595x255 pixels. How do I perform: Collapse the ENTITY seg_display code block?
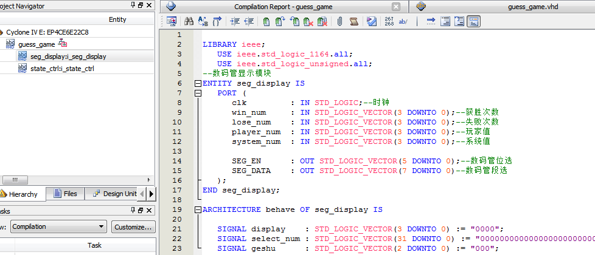coord(197,83)
